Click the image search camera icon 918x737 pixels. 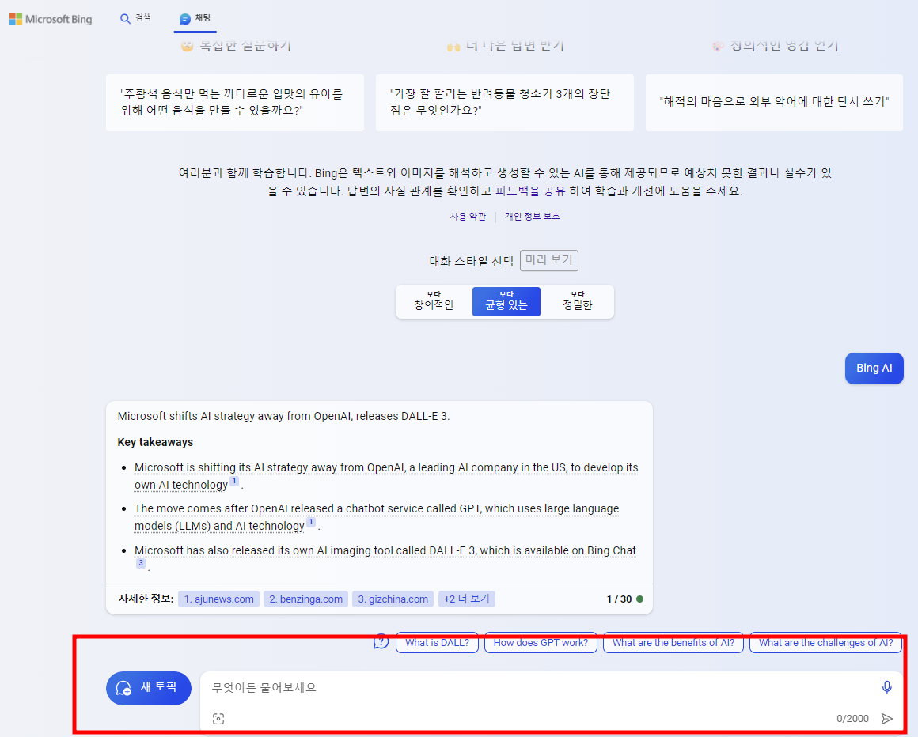click(x=218, y=719)
